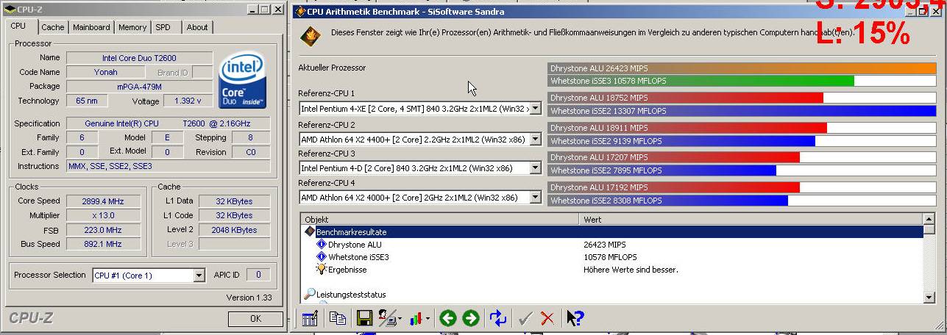Viewport: 947px width, 335px height.
Task: Click the blue refresh arrows icon
Action: pos(498,318)
